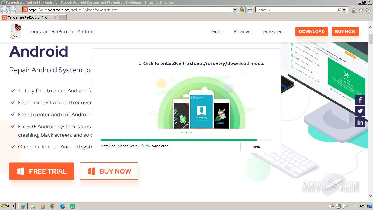Image resolution: width=373 pixels, height=210 pixels.
Task: Click the "Repair Android System to" subheading
Action: point(50,70)
